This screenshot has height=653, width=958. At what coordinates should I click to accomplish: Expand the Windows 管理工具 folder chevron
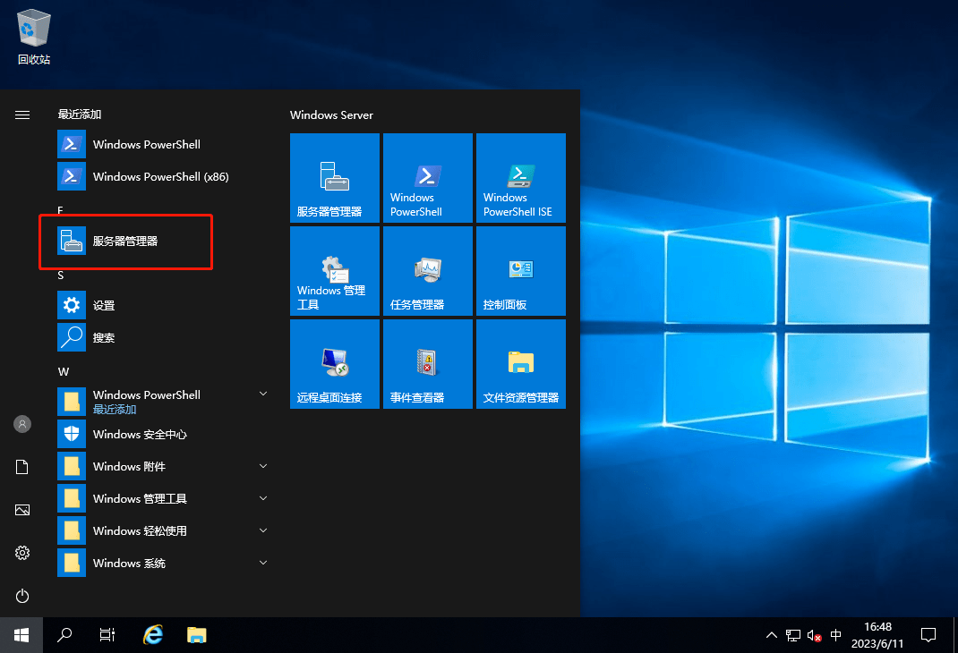pyautogui.click(x=263, y=498)
